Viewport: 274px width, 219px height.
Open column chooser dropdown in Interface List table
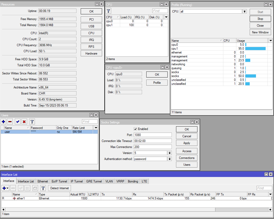pos(270,194)
